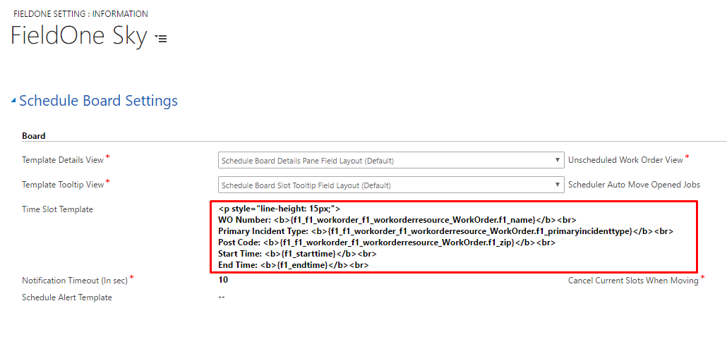Image resolution: width=727 pixels, height=344 pixels.
Task: Click the Scheduler Auto Move Opened Jobs label
Action: (634, 184)
